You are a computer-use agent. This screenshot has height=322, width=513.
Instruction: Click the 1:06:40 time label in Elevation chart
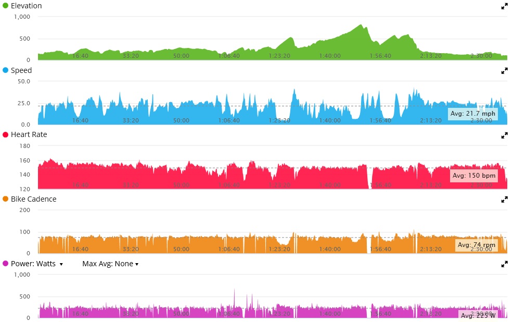(x=229, y=56)
